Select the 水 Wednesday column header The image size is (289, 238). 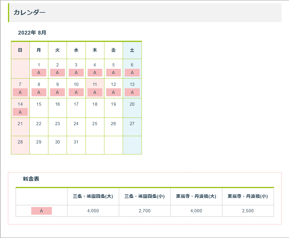(x=76, y=50)
